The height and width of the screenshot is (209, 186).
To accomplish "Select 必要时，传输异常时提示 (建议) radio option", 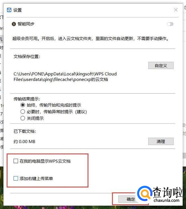I will (x=23, y=112).
